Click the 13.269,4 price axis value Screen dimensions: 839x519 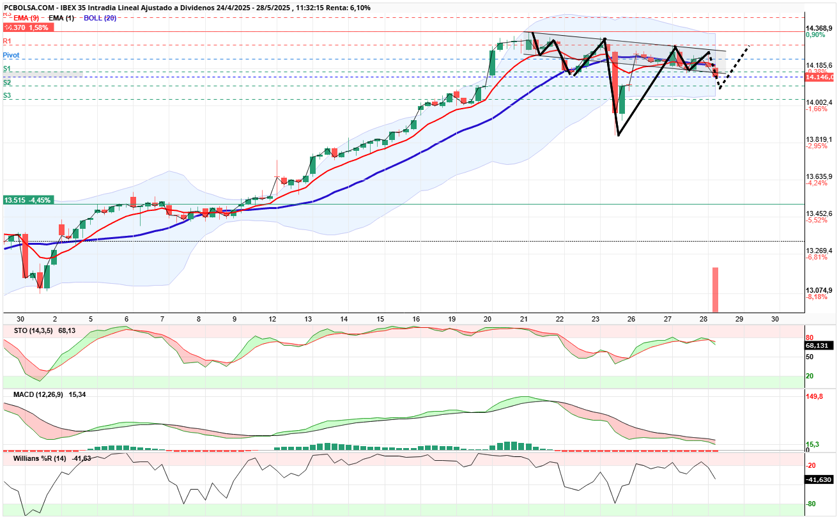click(819, 251)
